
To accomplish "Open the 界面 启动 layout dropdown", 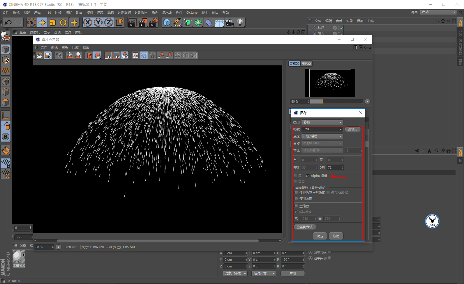I will click(x=438, y=12).
